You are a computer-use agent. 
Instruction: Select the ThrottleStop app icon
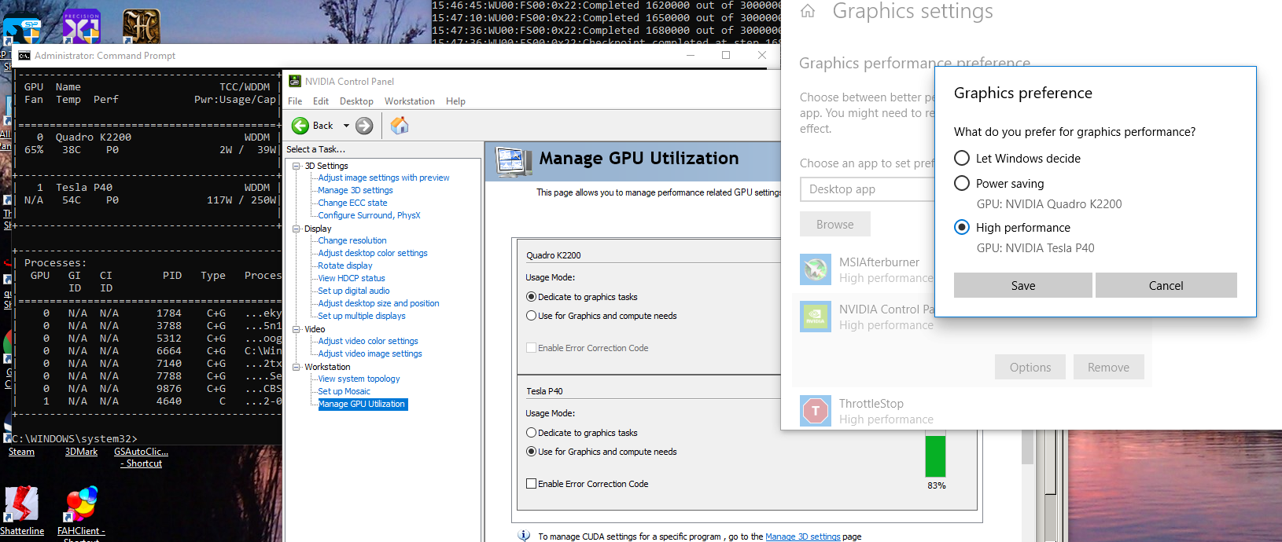pos(816,411)
